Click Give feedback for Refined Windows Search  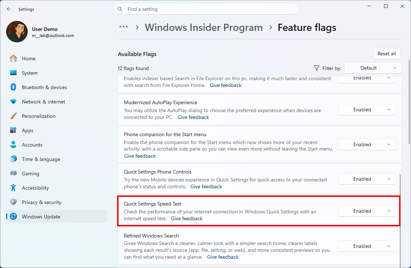pos(223,257)
